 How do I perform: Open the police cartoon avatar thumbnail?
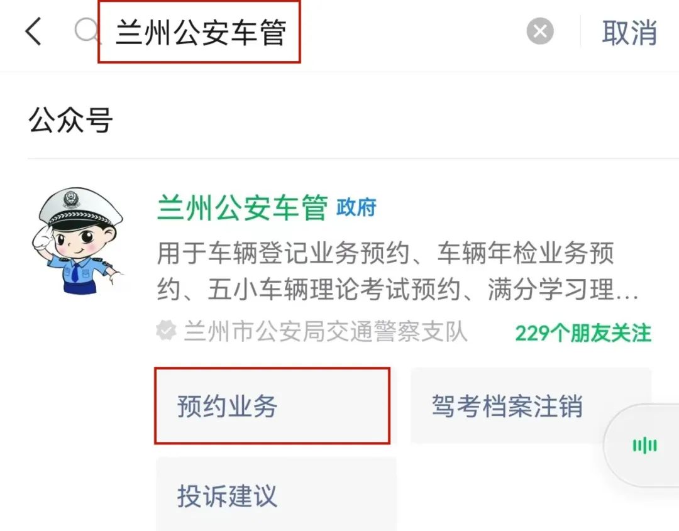[77, 241]
